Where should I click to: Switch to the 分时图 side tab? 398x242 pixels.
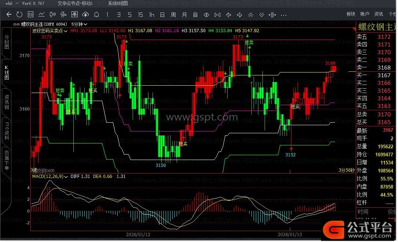tap(7, 42)
